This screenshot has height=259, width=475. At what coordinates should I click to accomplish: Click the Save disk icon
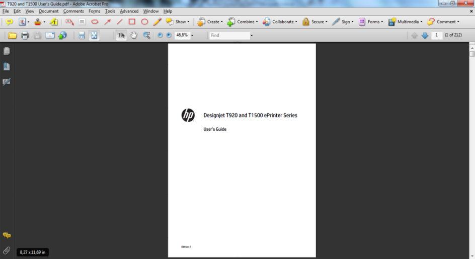coord(37,35)
